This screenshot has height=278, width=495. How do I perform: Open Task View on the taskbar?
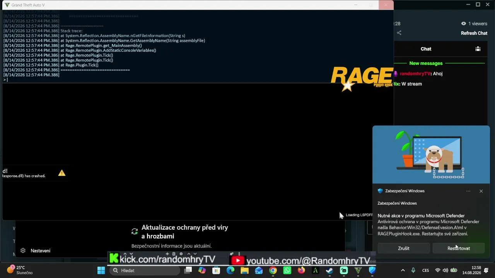coord(188,270)
